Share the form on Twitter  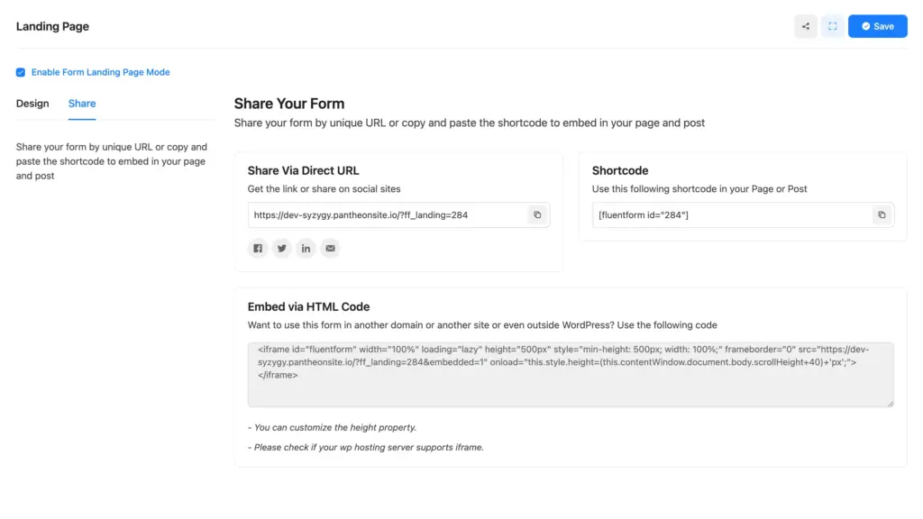pos(282,248)
